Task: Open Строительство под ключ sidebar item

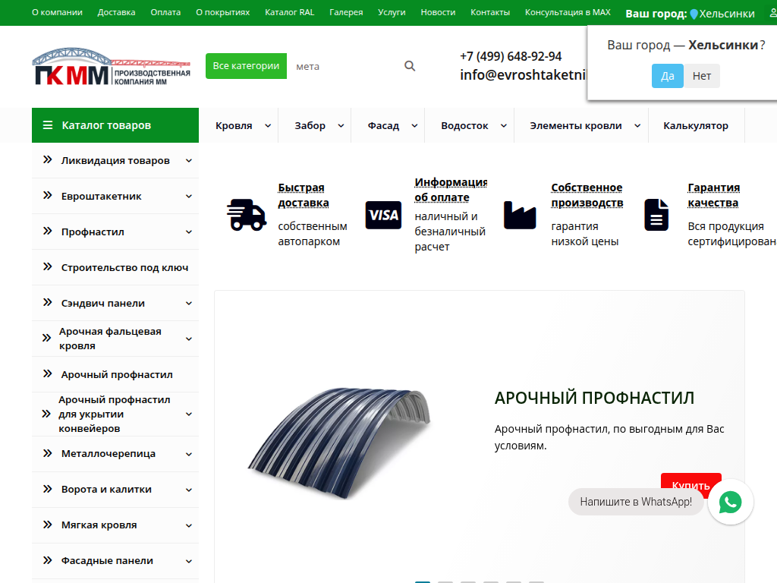Action: pos(125,268)
